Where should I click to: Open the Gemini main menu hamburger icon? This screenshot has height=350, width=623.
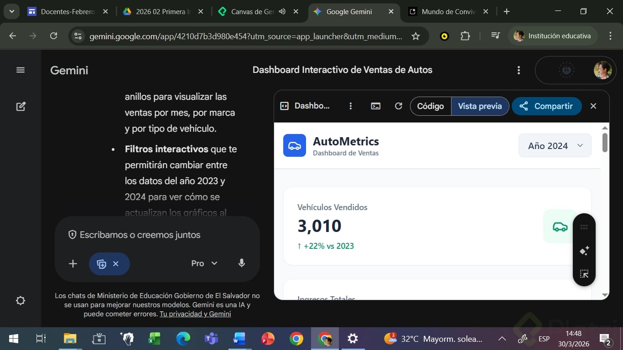tap(21, 70)
